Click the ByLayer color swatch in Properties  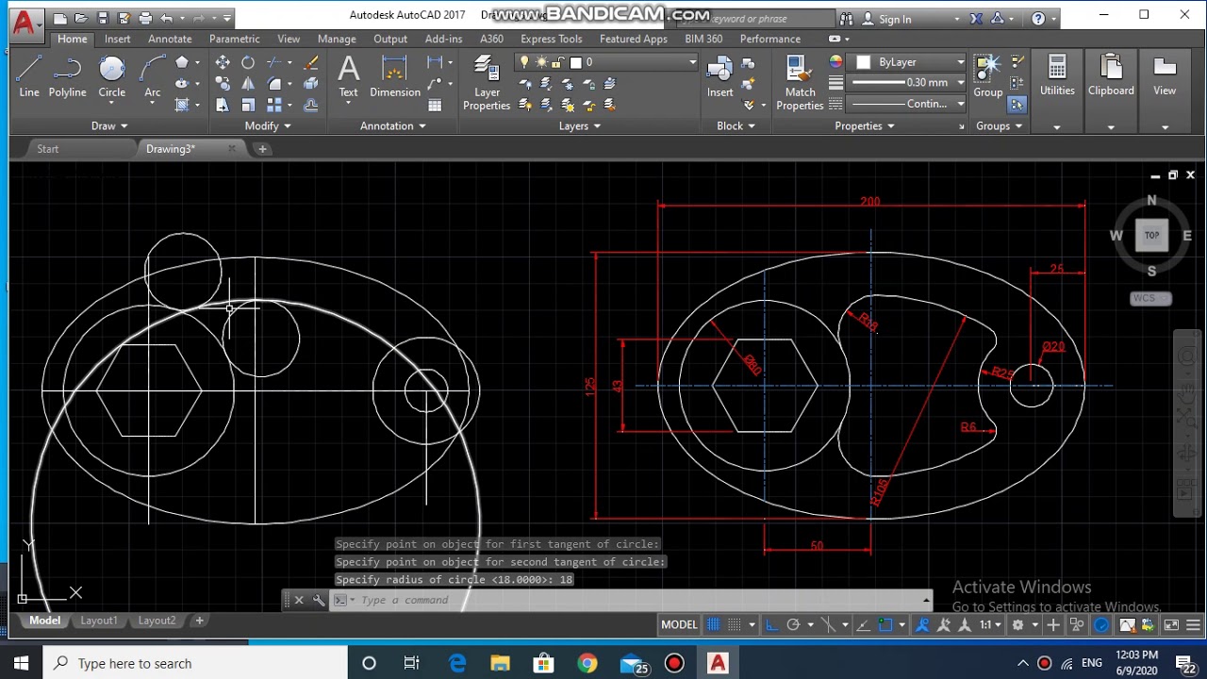pyautogui.click(x=863, y=62)
